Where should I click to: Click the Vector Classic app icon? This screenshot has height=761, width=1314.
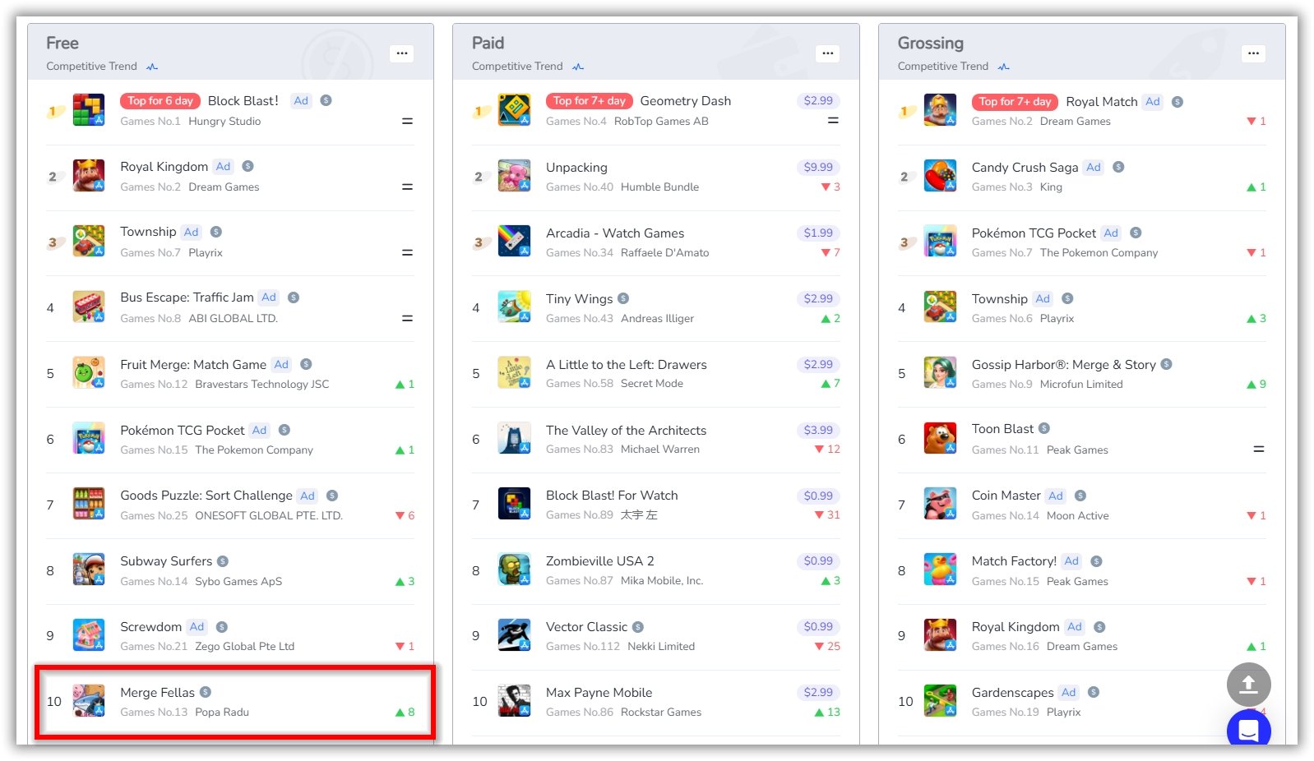[515, 635]
